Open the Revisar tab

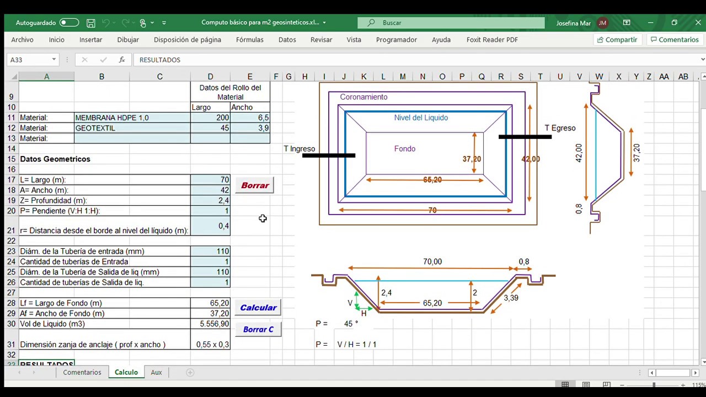click(x=321, y=40)
